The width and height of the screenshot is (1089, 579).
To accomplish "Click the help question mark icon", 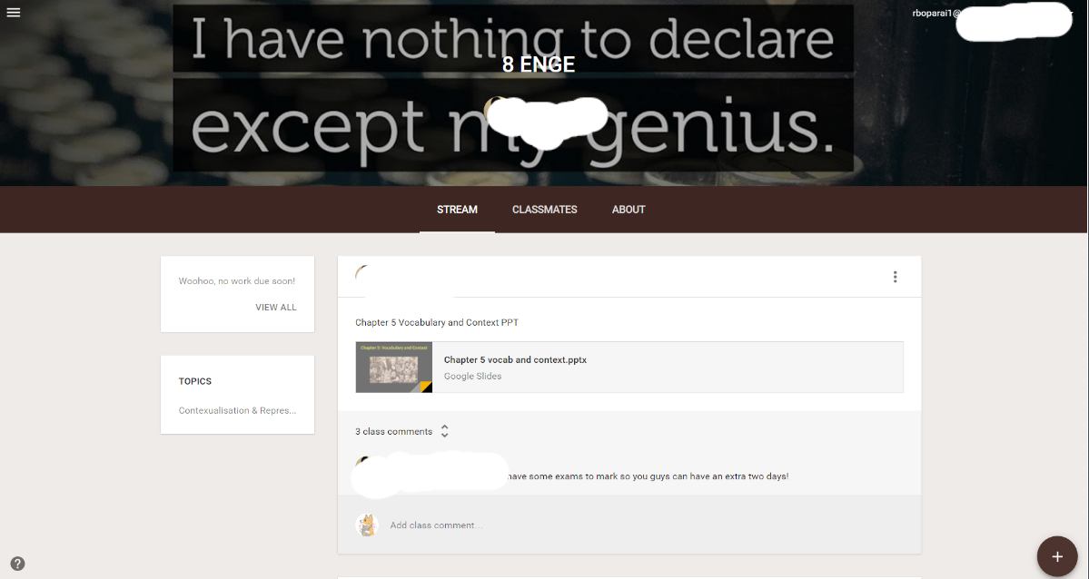I will 18,564.
